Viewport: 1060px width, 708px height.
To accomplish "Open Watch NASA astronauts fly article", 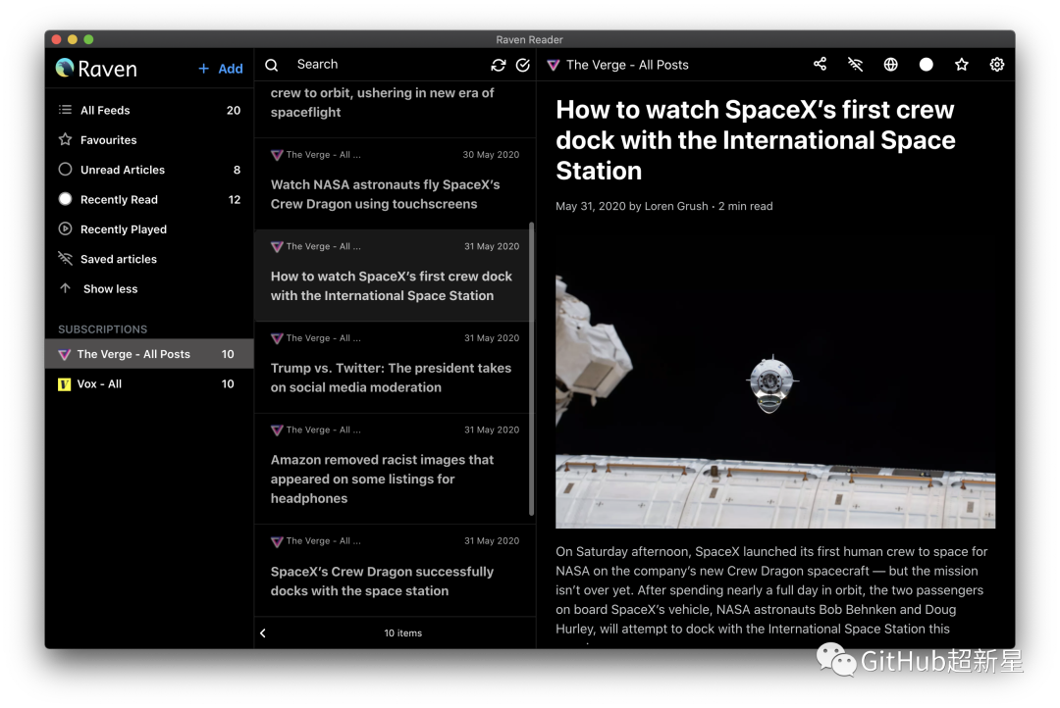I will click(395, 183).
